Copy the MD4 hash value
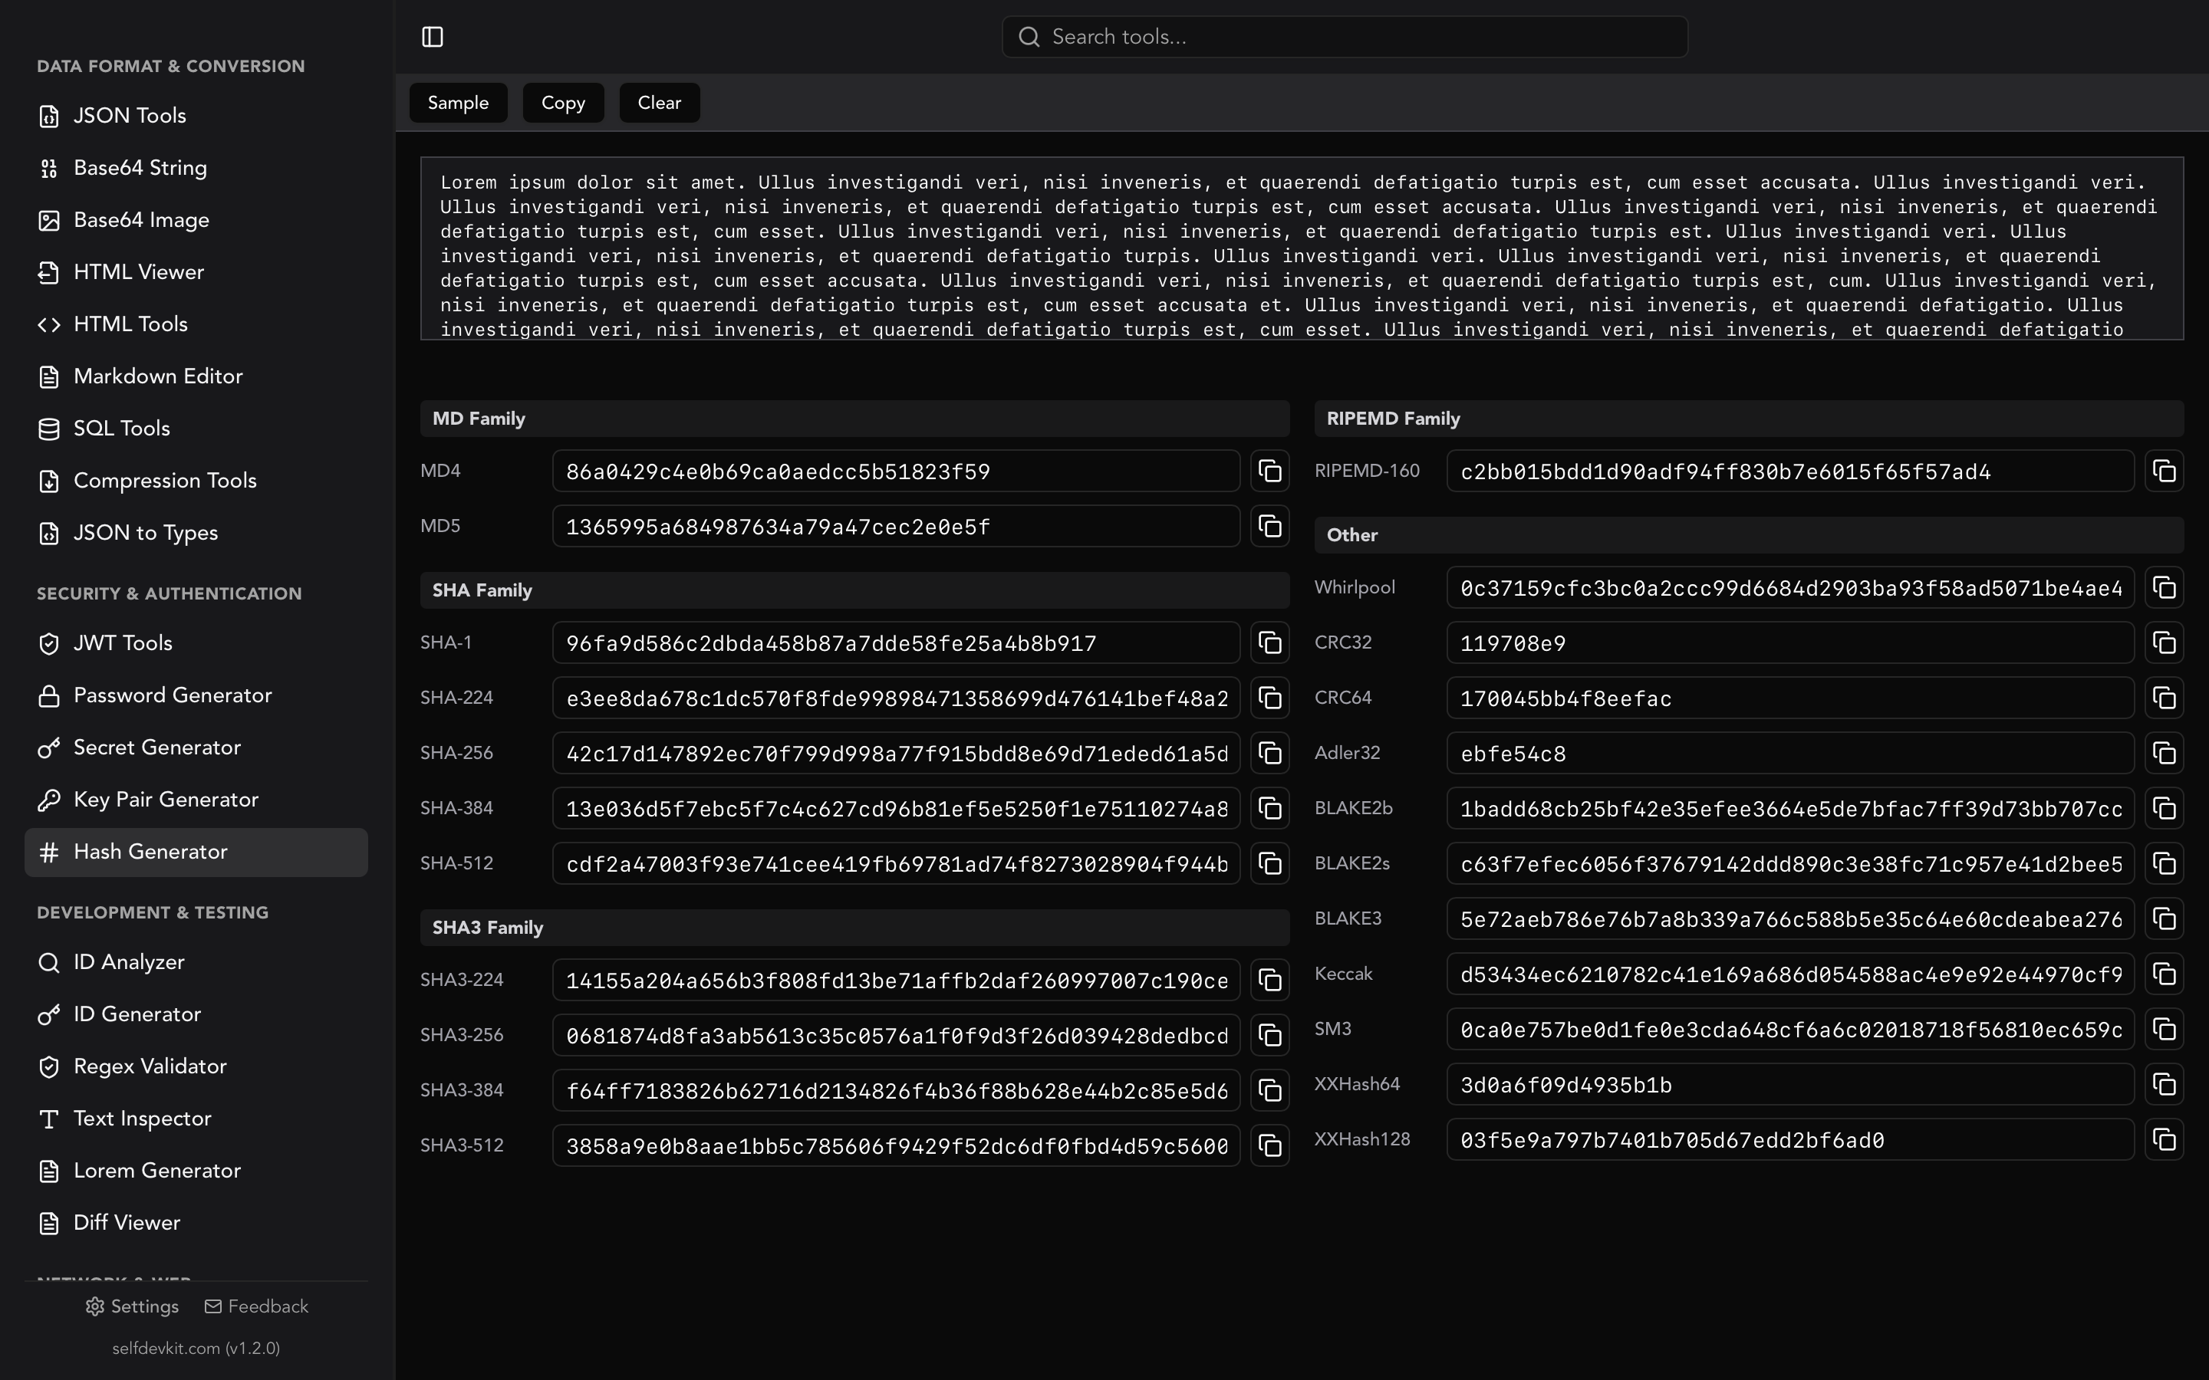Viewport: 2209px width, 1380px height. point(1269,471)
